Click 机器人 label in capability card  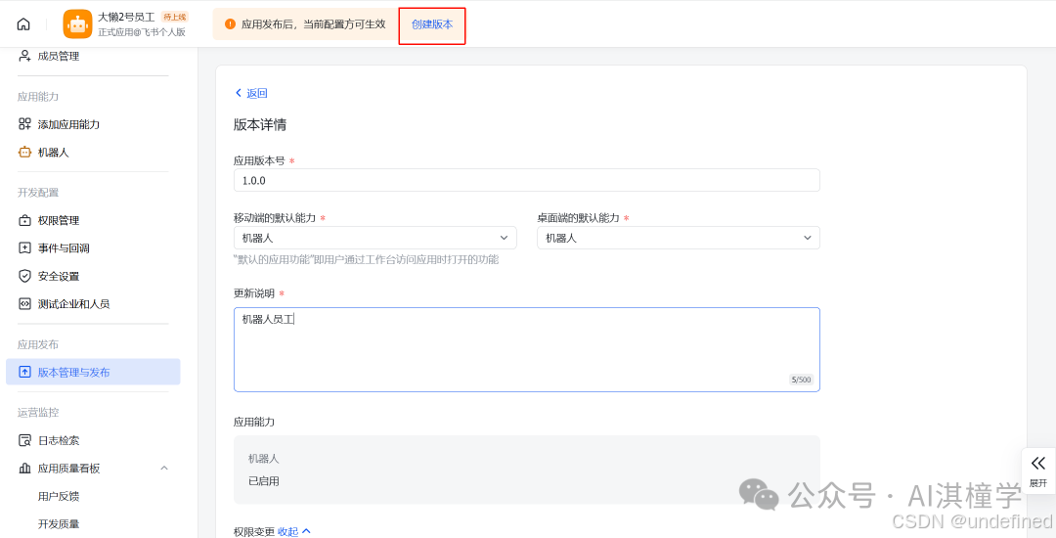pyautogui.click(x=263, y=459)
